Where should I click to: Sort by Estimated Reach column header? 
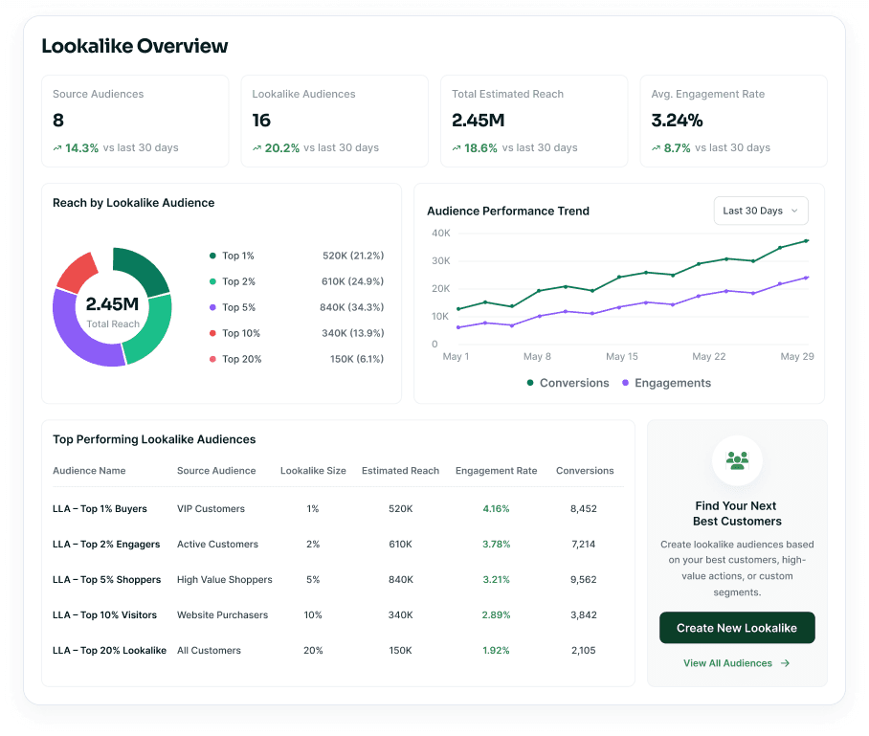pos(400,471)
